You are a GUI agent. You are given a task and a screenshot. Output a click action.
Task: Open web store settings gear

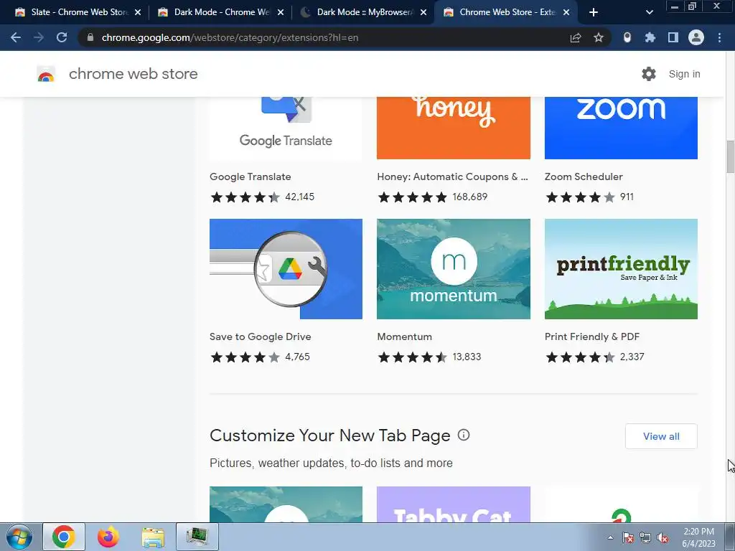[x=649, y=74]
